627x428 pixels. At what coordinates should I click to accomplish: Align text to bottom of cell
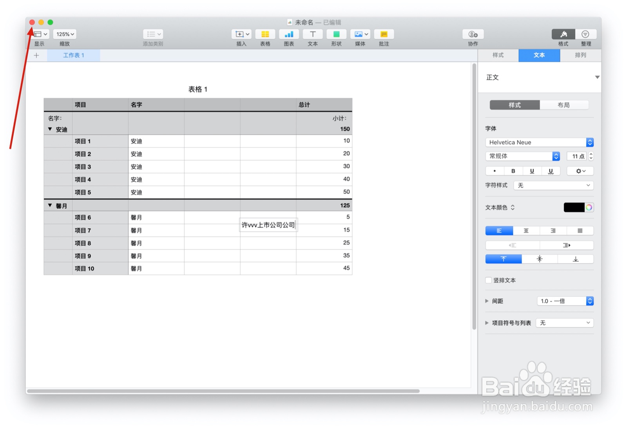coord(576,259)
